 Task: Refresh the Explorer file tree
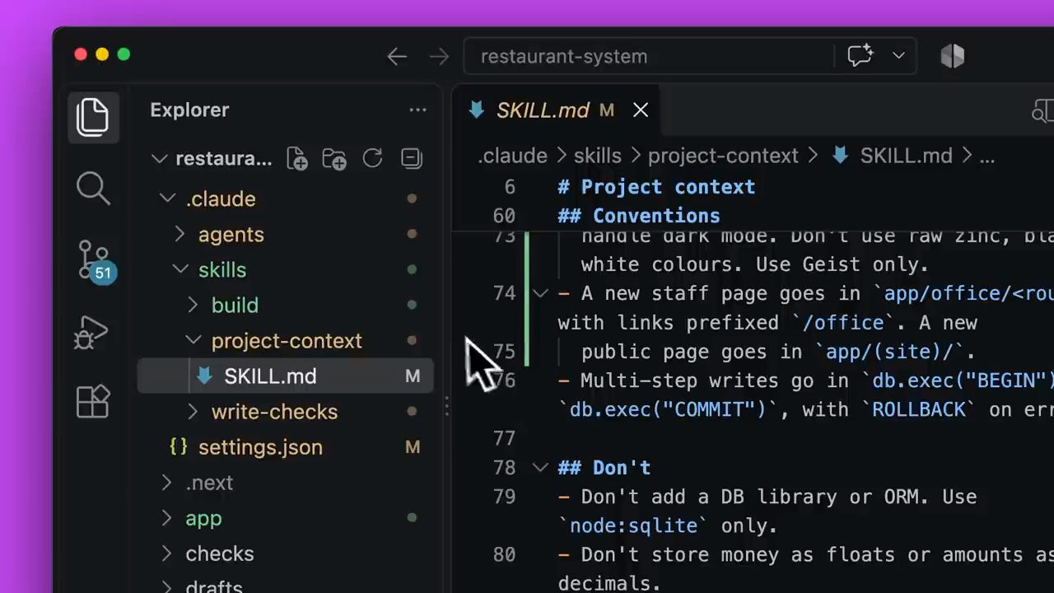373,158
